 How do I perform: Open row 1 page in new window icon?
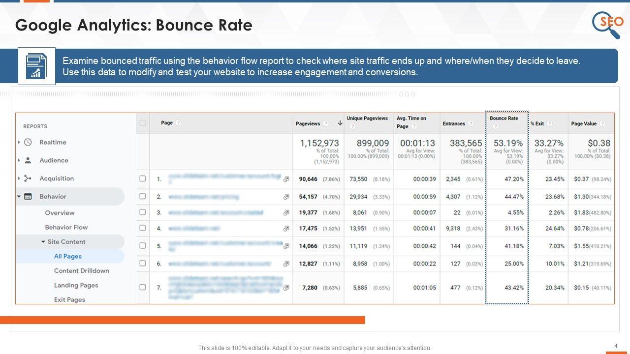[286, 179]
